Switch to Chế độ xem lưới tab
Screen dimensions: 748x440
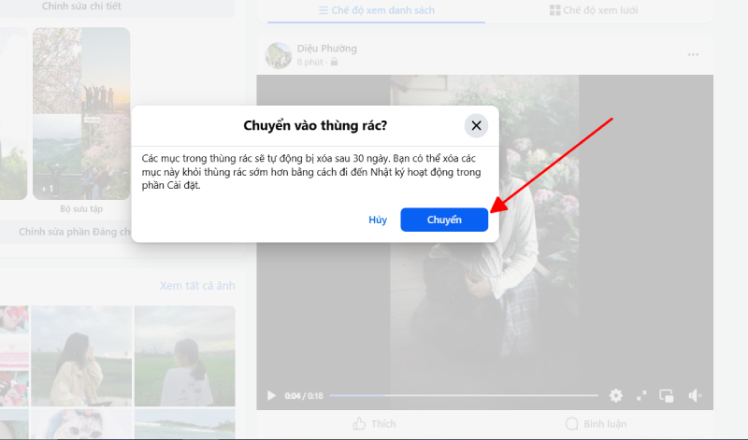point(594,10)
